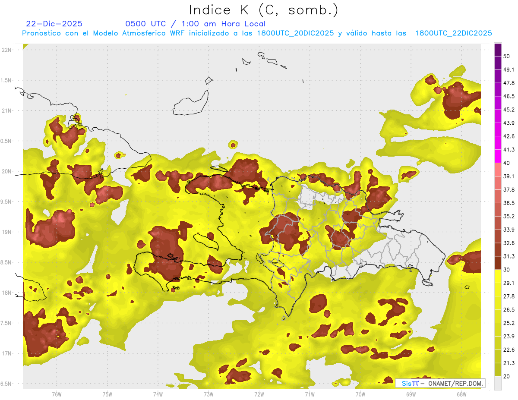The image size is (518, 400).
Task: Click colorbar value 27.8
Action: tap(509, 296)
